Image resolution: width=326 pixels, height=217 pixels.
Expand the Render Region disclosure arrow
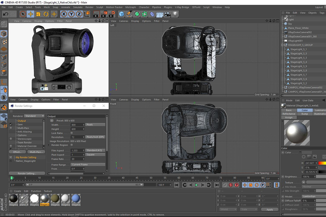pos(49,145)
